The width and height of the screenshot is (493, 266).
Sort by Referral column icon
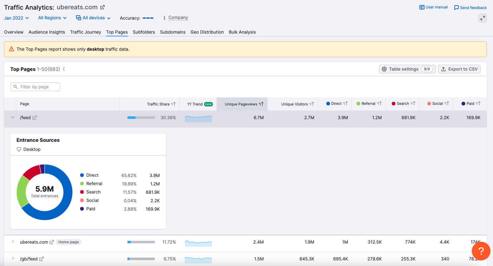click(x=379, y=104)
